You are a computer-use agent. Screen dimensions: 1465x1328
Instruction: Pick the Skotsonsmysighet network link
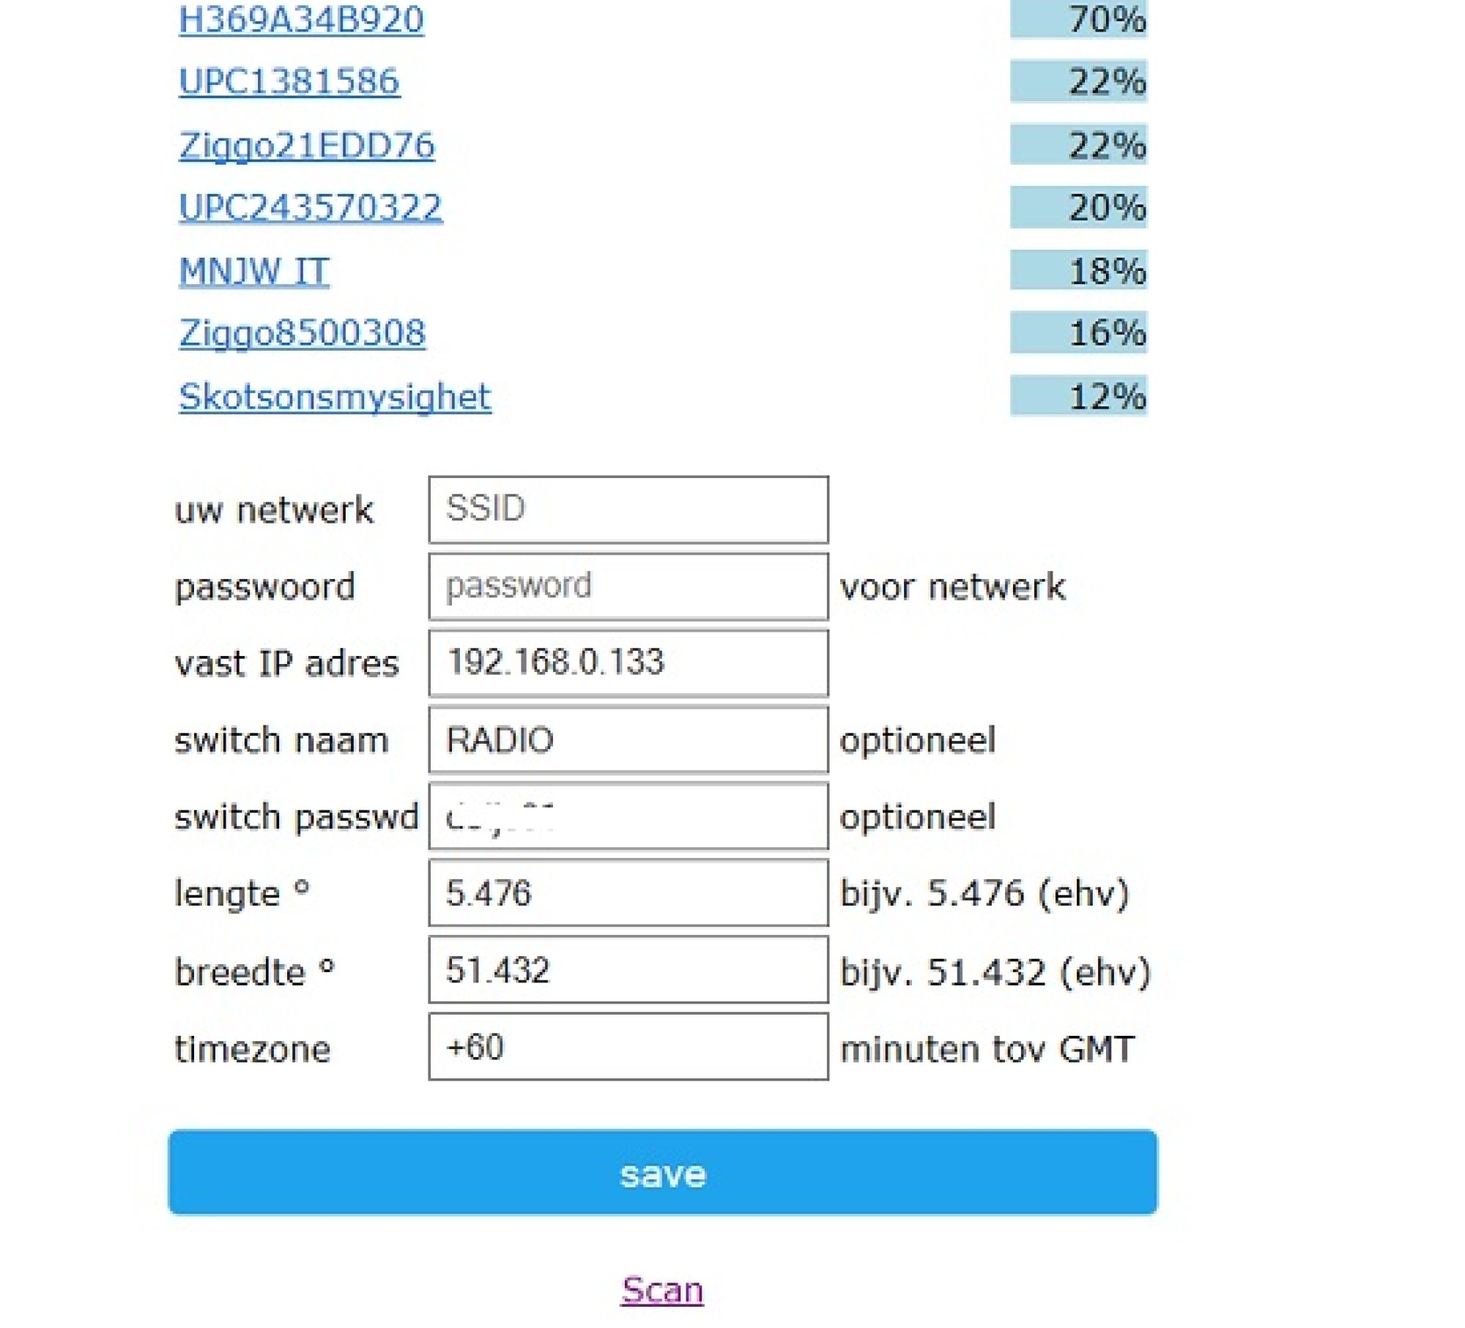pyautogui.click(x=335, y=397)
